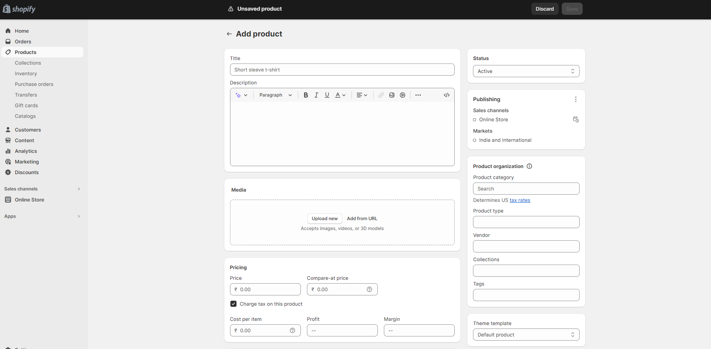Image resolution: width=711 pixels, height=349 pixels.
Task: Click the Price input field
Action: click(x=265, y=289)
